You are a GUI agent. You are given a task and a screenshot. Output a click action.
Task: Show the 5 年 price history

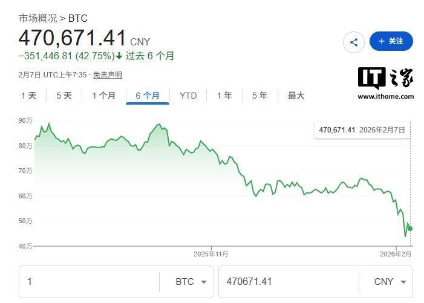[x=259, y=96]
